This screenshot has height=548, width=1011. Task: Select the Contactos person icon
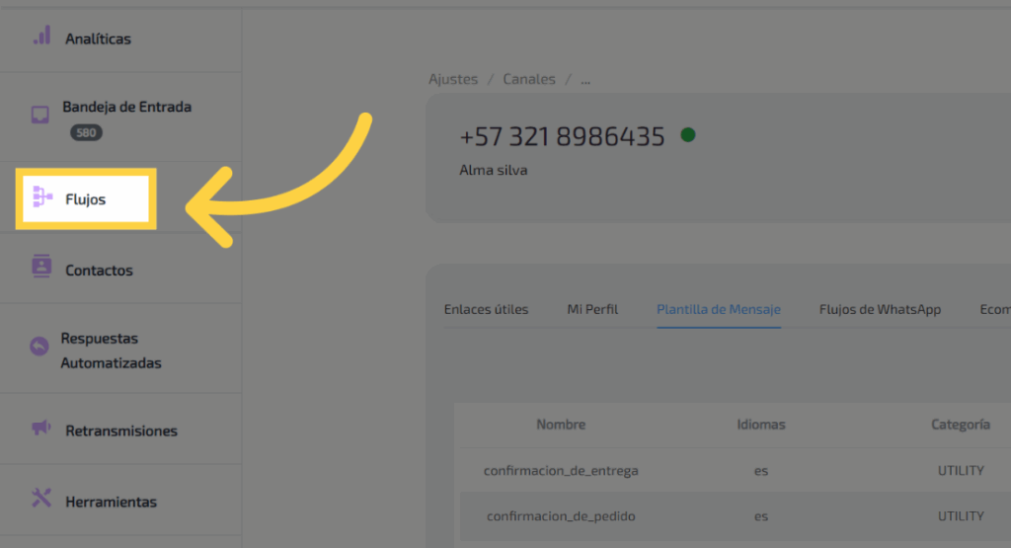tap(41, 266)
